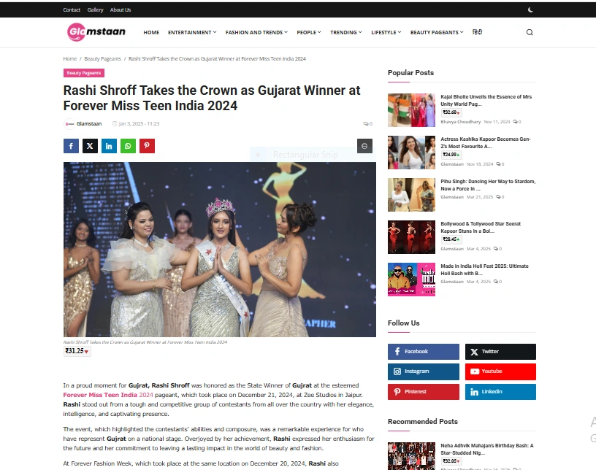Open the Beauty Pageants dropdown

pyautogui.click(x=437, y=32)
